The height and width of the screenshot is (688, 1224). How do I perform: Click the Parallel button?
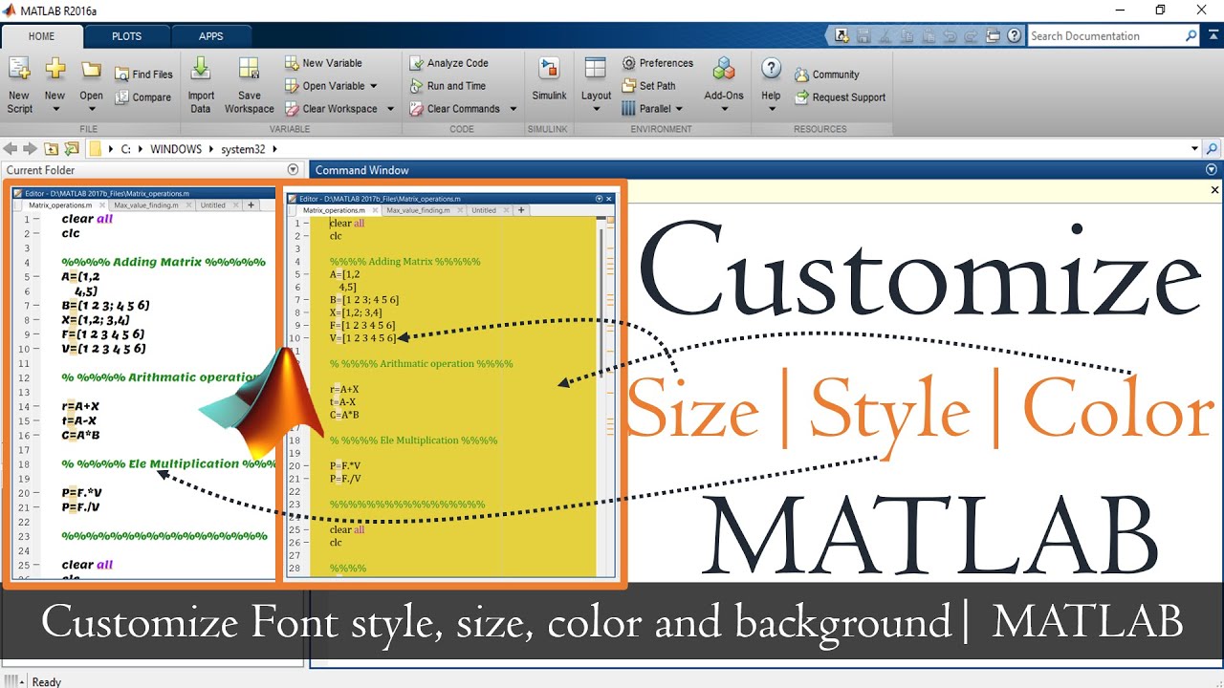coord(647,109)
